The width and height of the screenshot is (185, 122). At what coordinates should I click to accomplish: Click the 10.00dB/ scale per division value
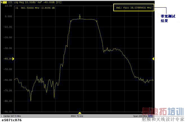[31, 2]
